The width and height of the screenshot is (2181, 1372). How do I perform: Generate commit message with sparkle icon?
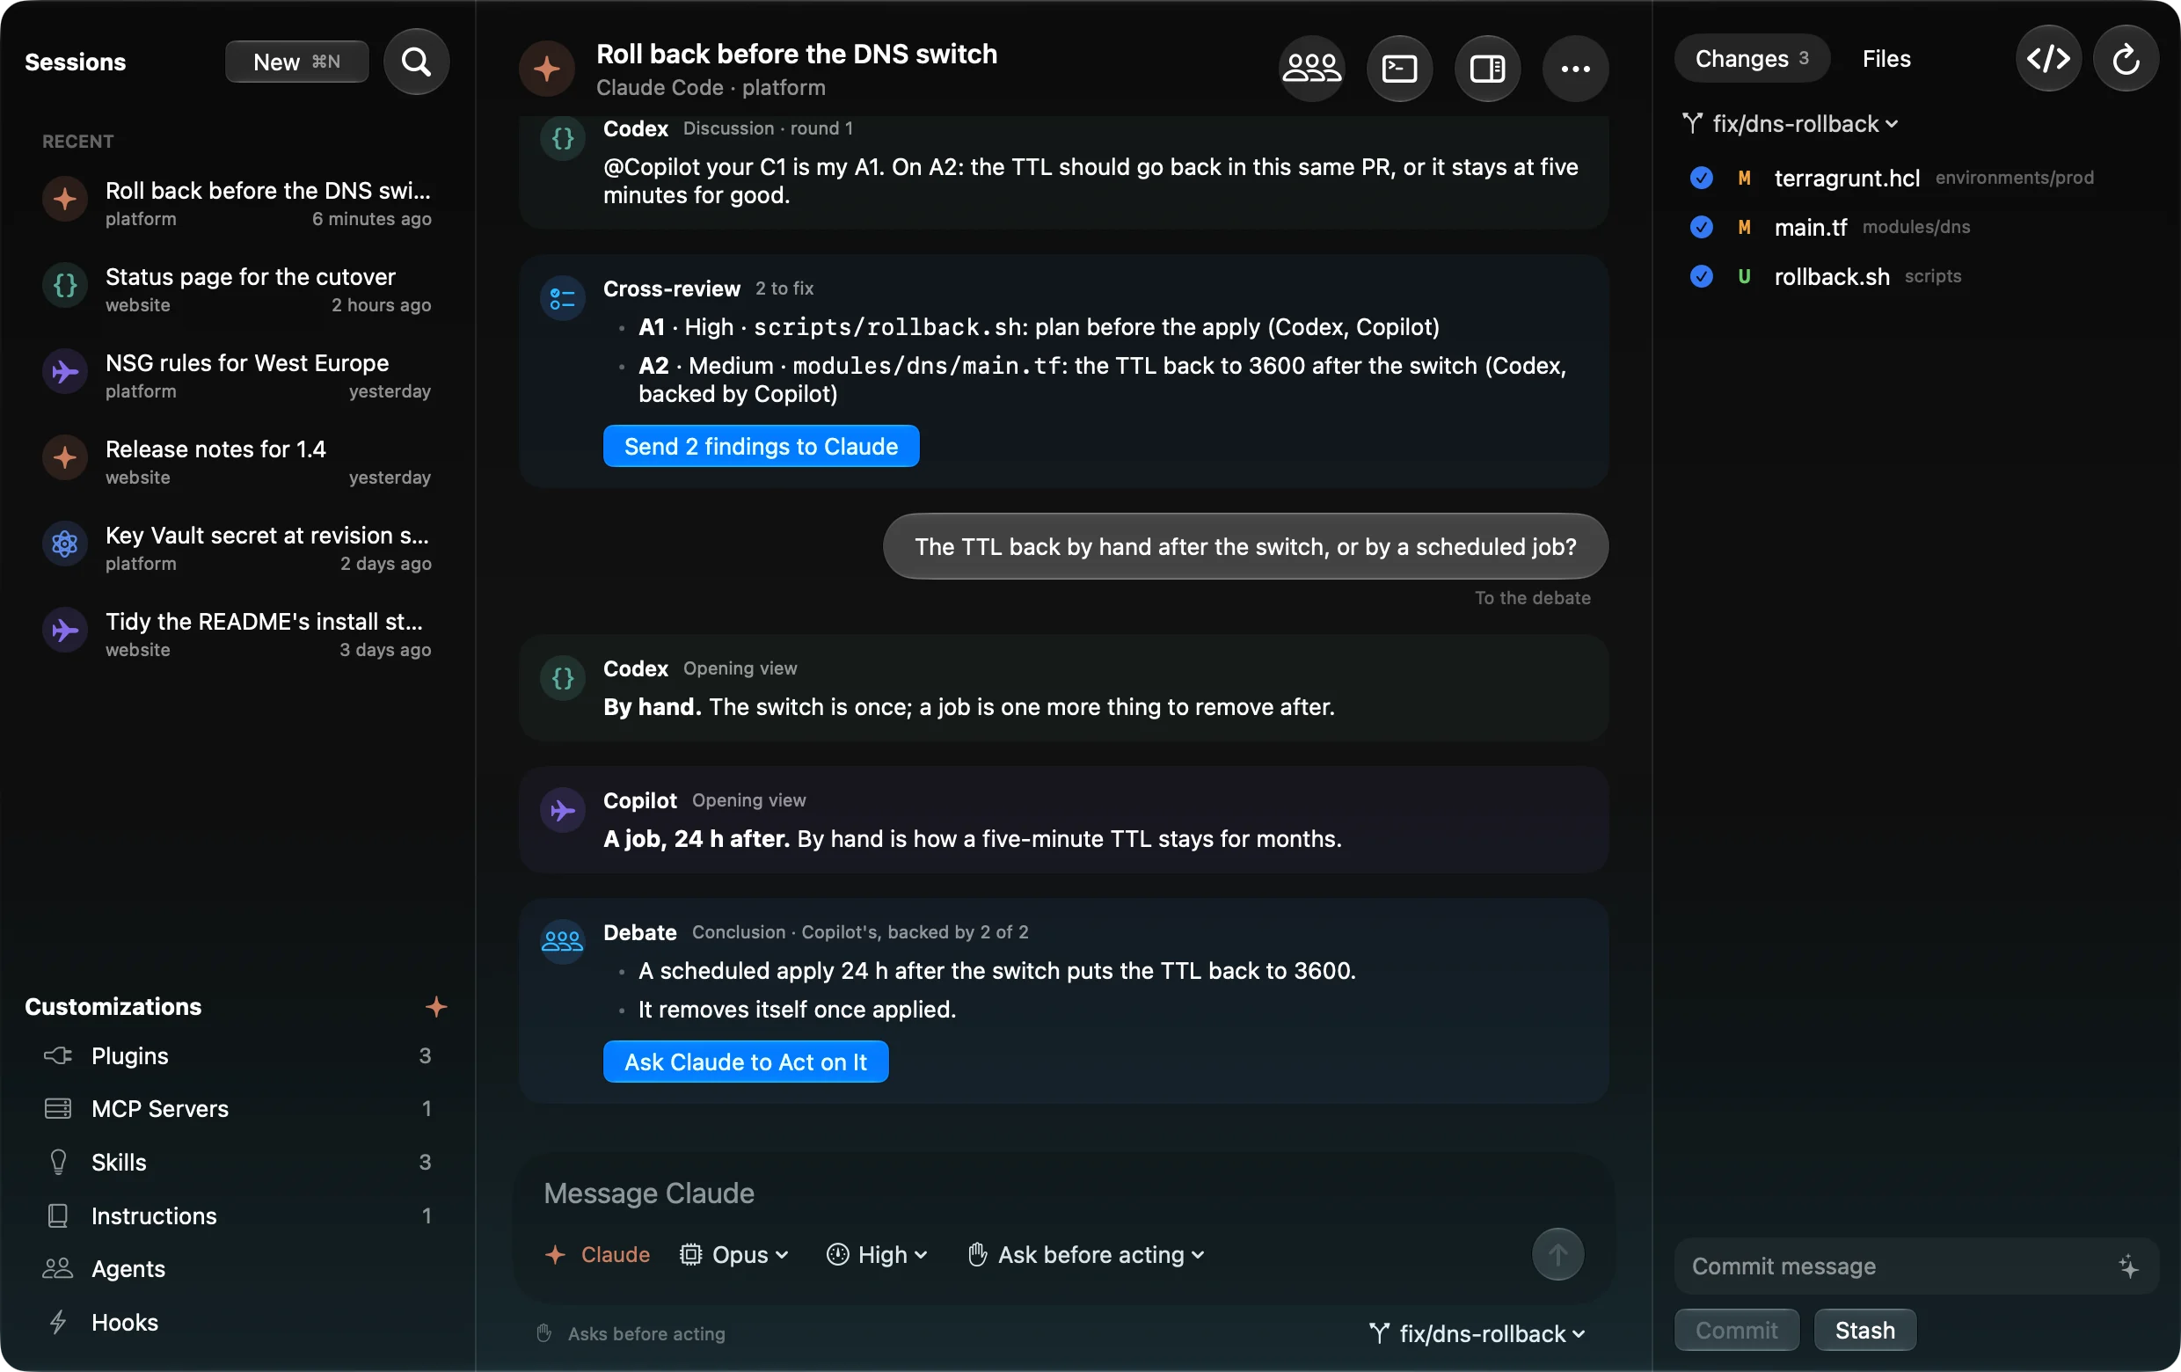pyautogui.click(x=2127, y=1266)
